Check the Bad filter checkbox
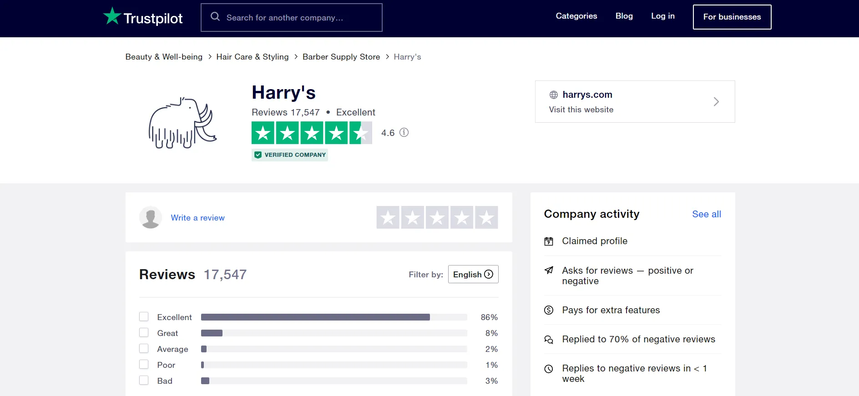Image resolution: width=859 pixels, height=396 pixels. pyautogui.click(x=144, y=380)
